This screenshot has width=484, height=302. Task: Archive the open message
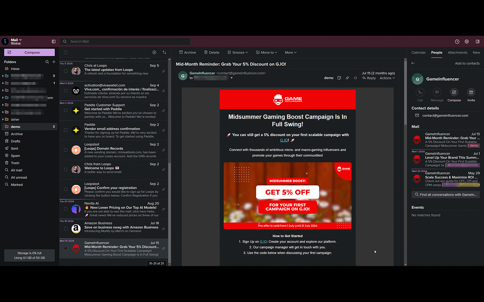[188, 52]
